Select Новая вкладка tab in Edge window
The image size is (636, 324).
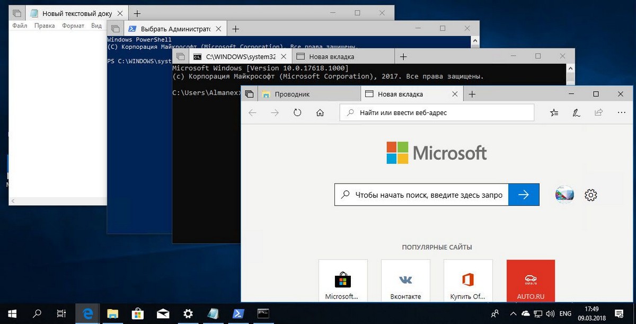click(405, 94)
